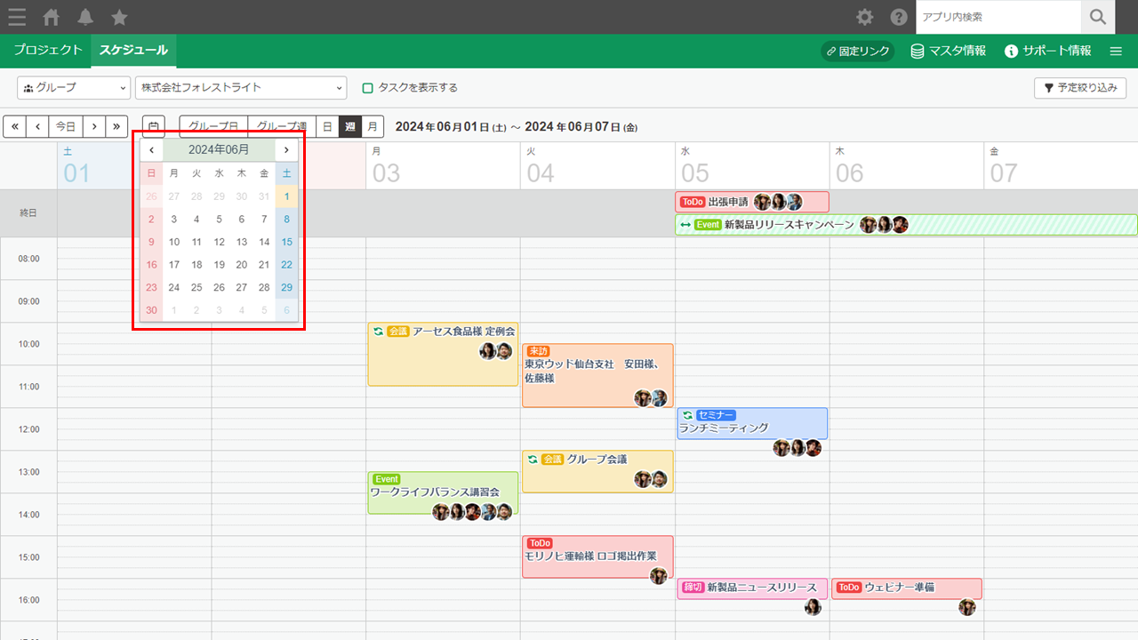Open ウェビナー準備 ToDo event
This screenshot has height=640, width=1138.
(907, 588)
